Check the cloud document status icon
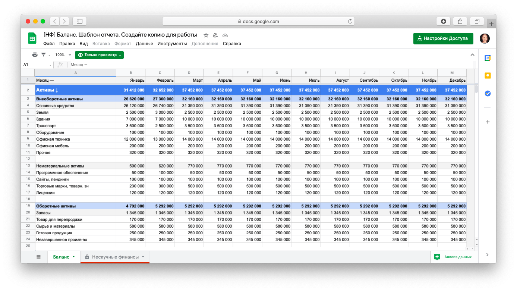This screenshot has height=291, width=517. pos(225,35)
